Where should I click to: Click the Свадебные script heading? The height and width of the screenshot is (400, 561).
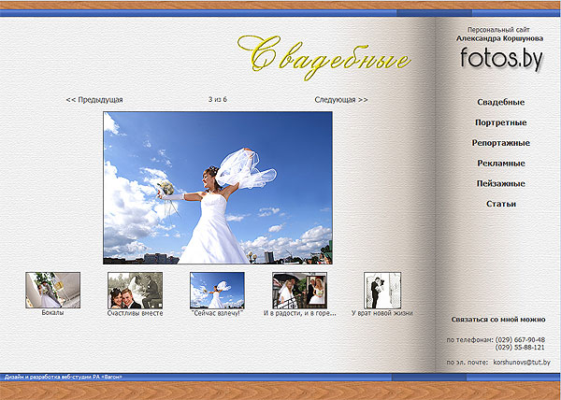click(x=323, y=56)
